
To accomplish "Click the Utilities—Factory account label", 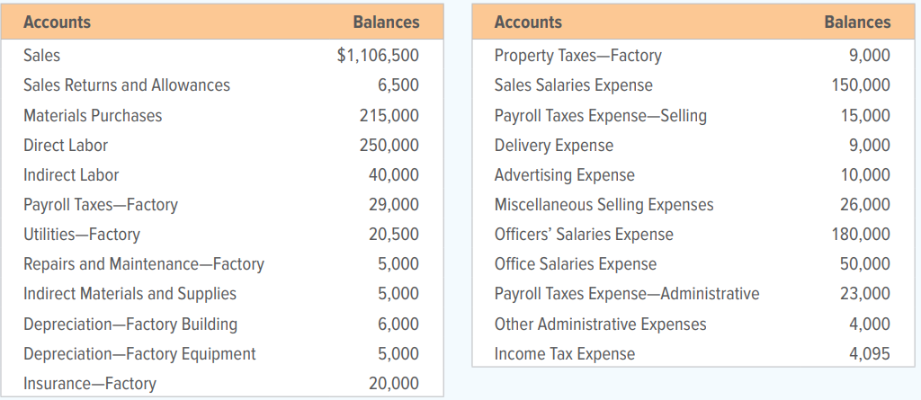I will 82,235.
